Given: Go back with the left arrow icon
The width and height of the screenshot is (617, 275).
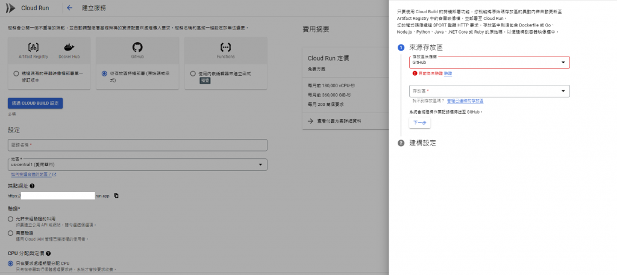Looking at the screenshot, I should 70,8.
